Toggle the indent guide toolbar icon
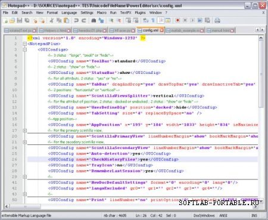 [161, 20]
